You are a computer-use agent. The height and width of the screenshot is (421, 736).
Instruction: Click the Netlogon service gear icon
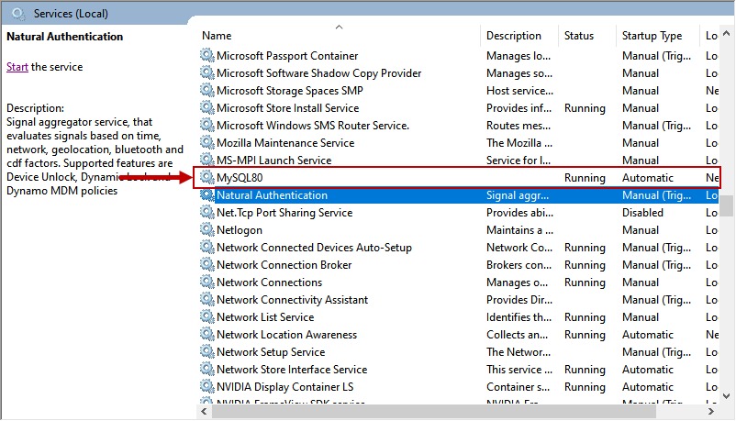click(x=206, y=230)
